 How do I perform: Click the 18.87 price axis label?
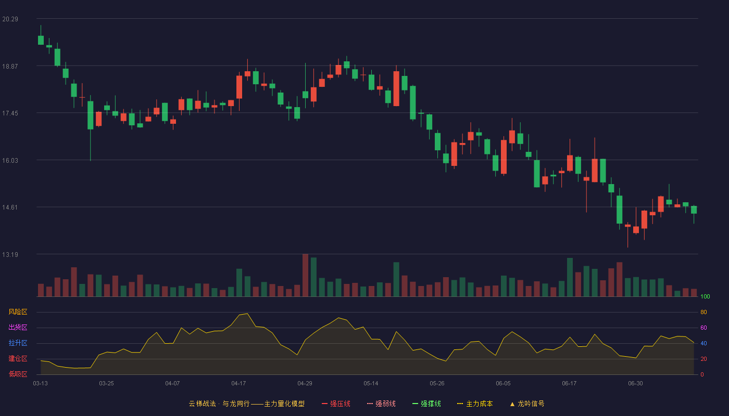10,67
